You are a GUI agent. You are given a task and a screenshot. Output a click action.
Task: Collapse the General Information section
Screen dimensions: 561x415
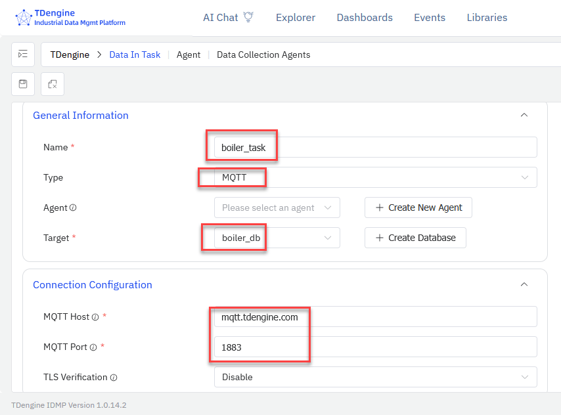(x=524, y=115)
